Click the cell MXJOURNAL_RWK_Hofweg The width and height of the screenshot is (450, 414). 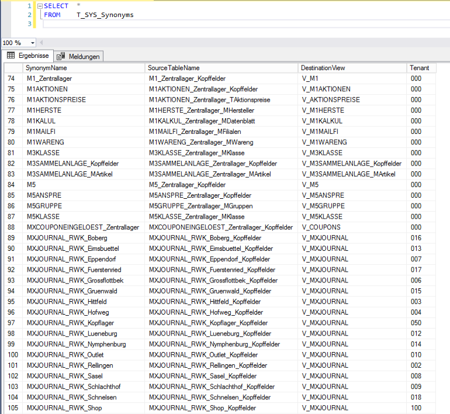tap(84, 312)
